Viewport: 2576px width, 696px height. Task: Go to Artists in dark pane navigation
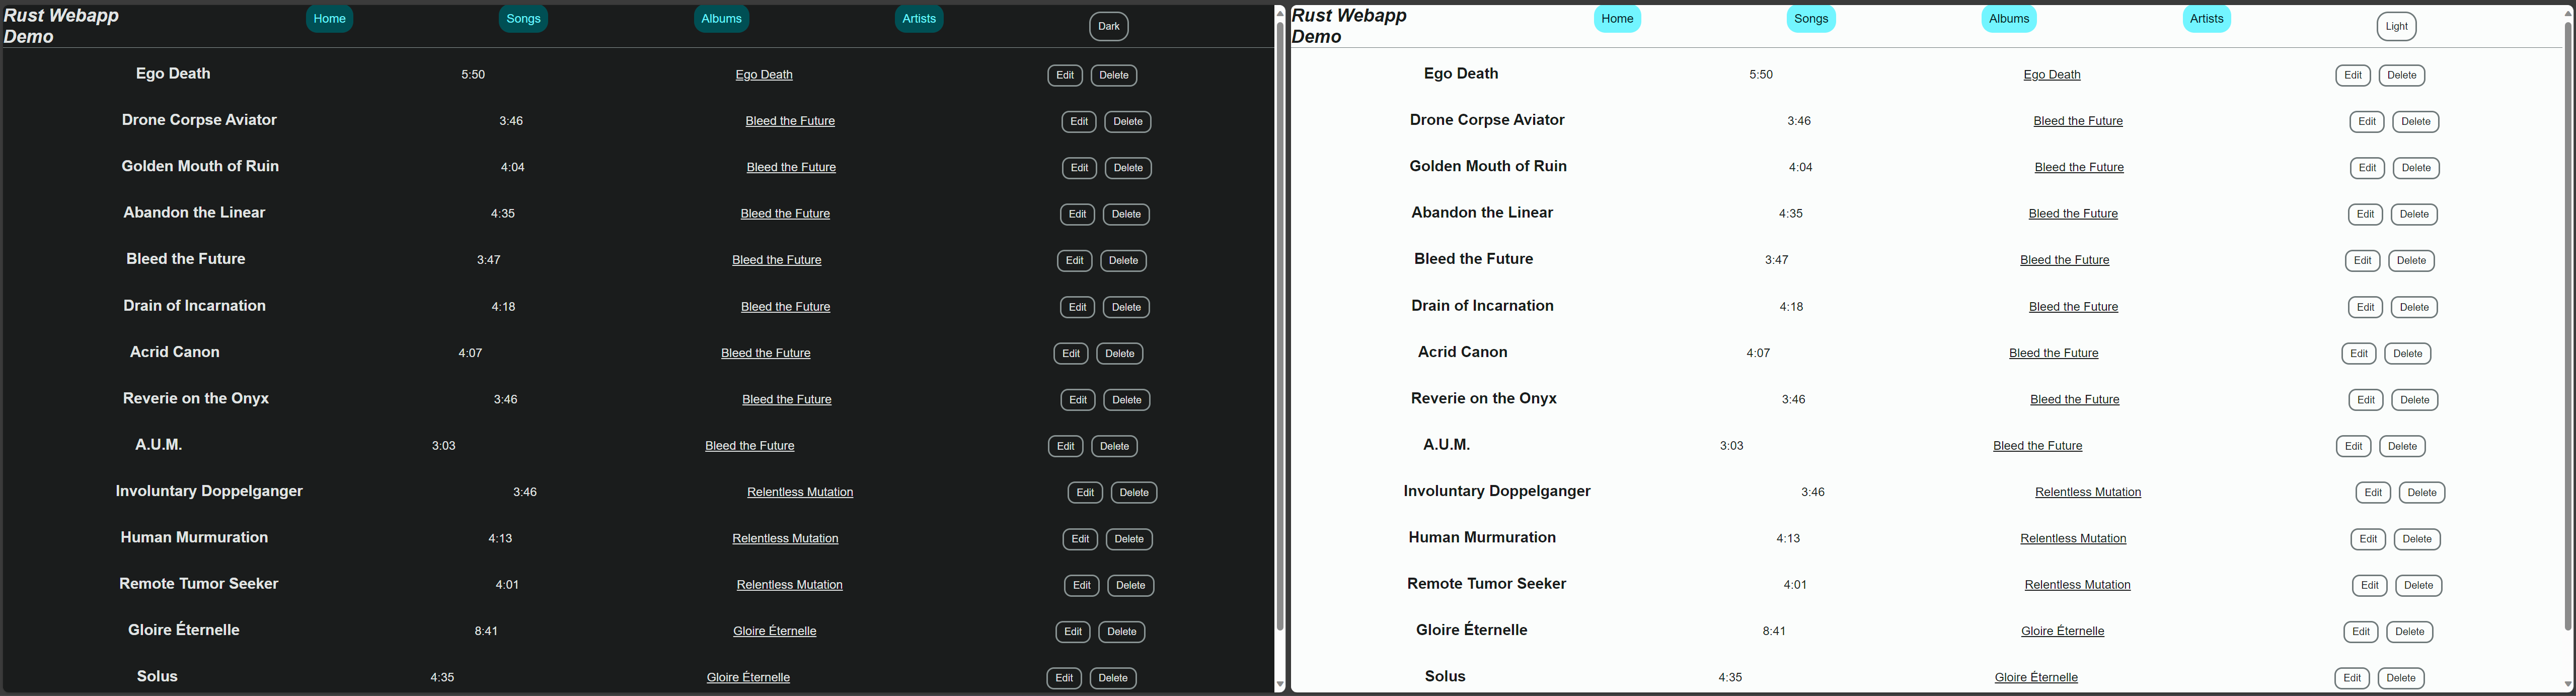click(x=918, y=19)
